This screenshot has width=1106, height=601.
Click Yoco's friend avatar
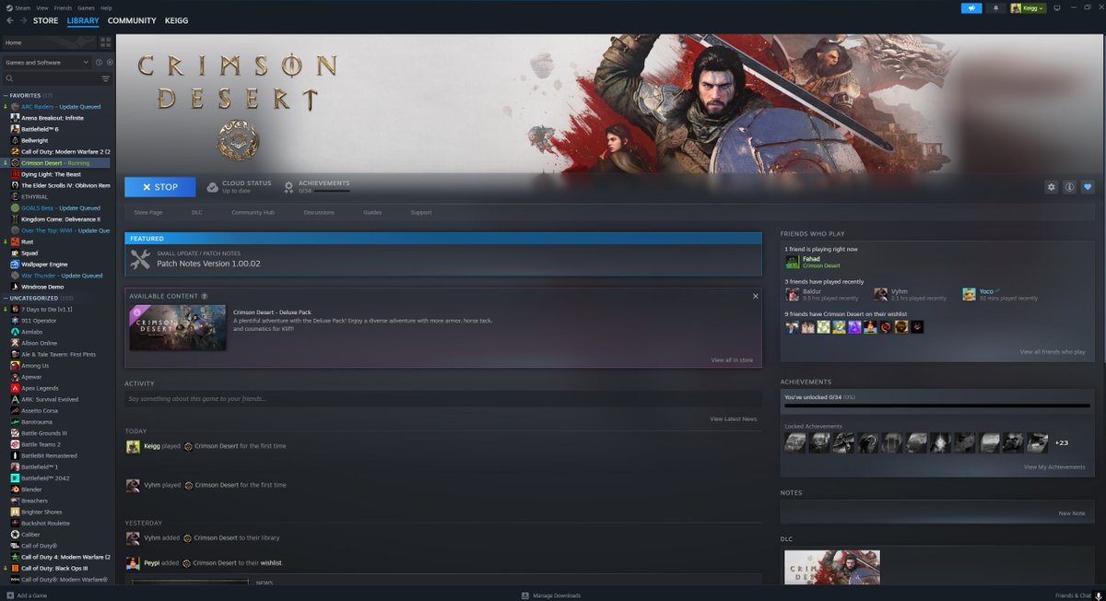(x=969, y=294)
